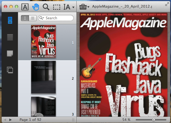Select page 1 cover thumbnail
Image resolution: width=171 pixels, height=123 pixels.
click(x=44, y=41)
